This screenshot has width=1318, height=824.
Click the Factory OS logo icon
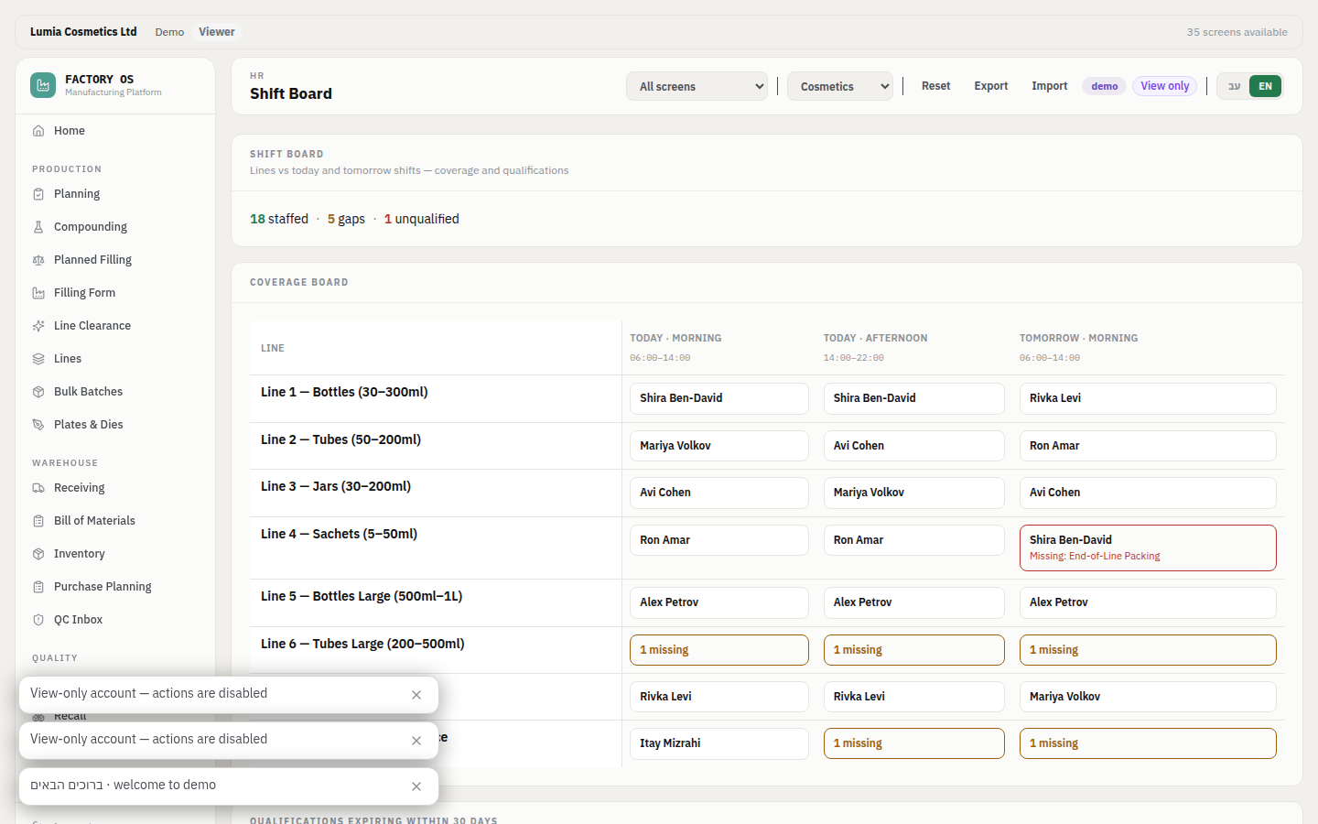coord(43,85)
